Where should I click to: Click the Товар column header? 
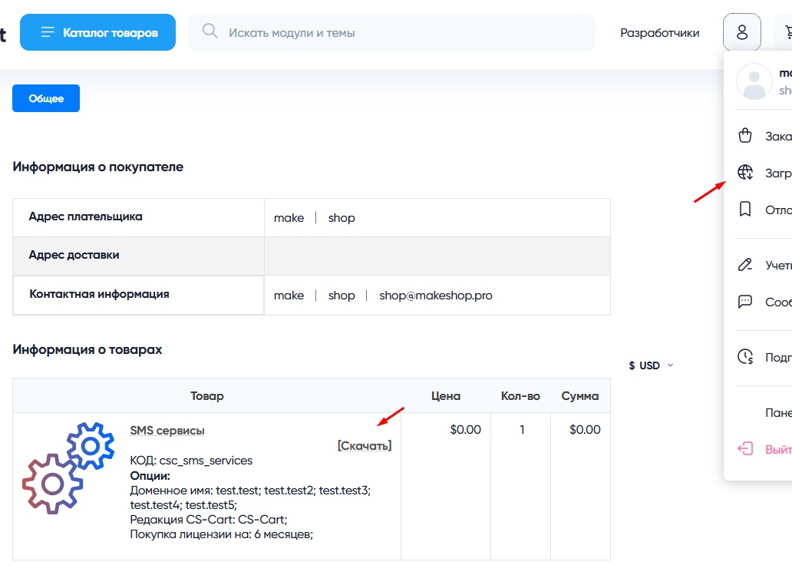click(x=207, y=396)
